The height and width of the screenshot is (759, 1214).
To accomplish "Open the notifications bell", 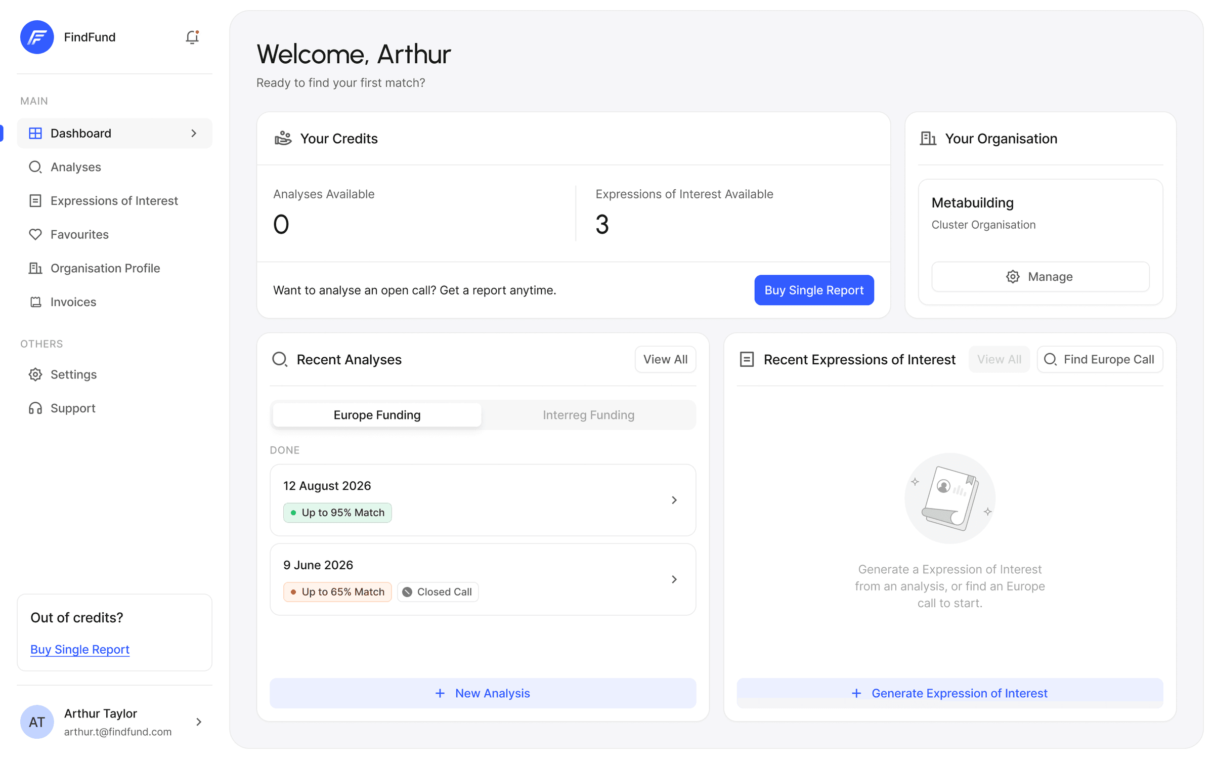I will (x=192, y=37).
